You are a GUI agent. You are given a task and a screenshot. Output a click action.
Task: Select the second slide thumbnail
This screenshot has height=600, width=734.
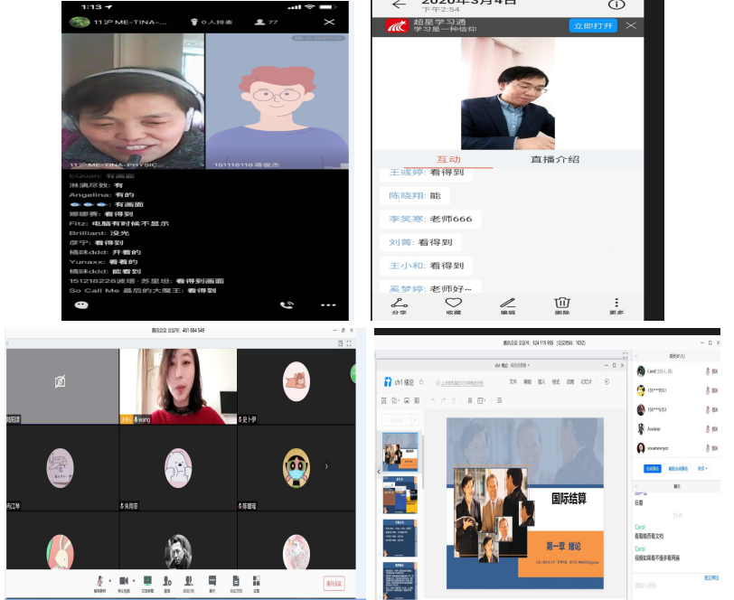point(400,494)
